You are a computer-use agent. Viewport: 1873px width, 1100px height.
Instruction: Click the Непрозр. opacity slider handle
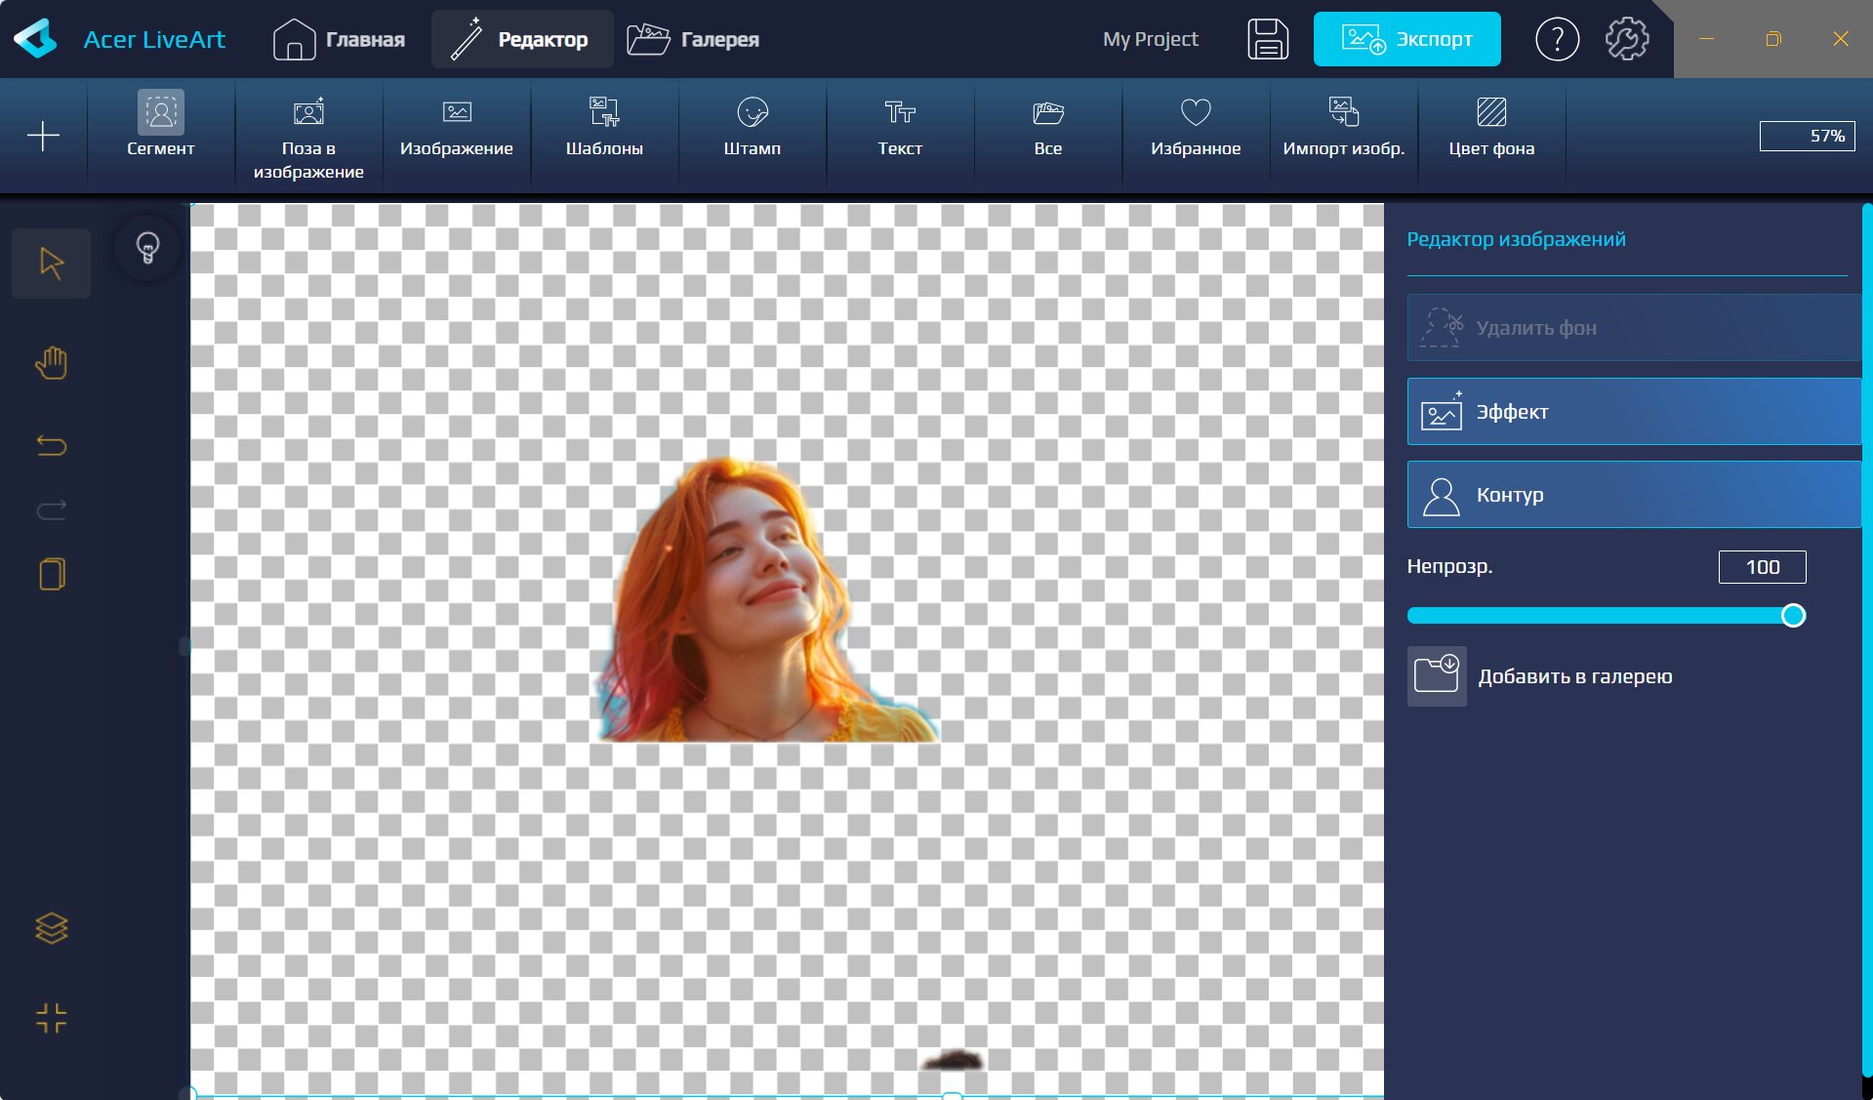coord(1792,616)
